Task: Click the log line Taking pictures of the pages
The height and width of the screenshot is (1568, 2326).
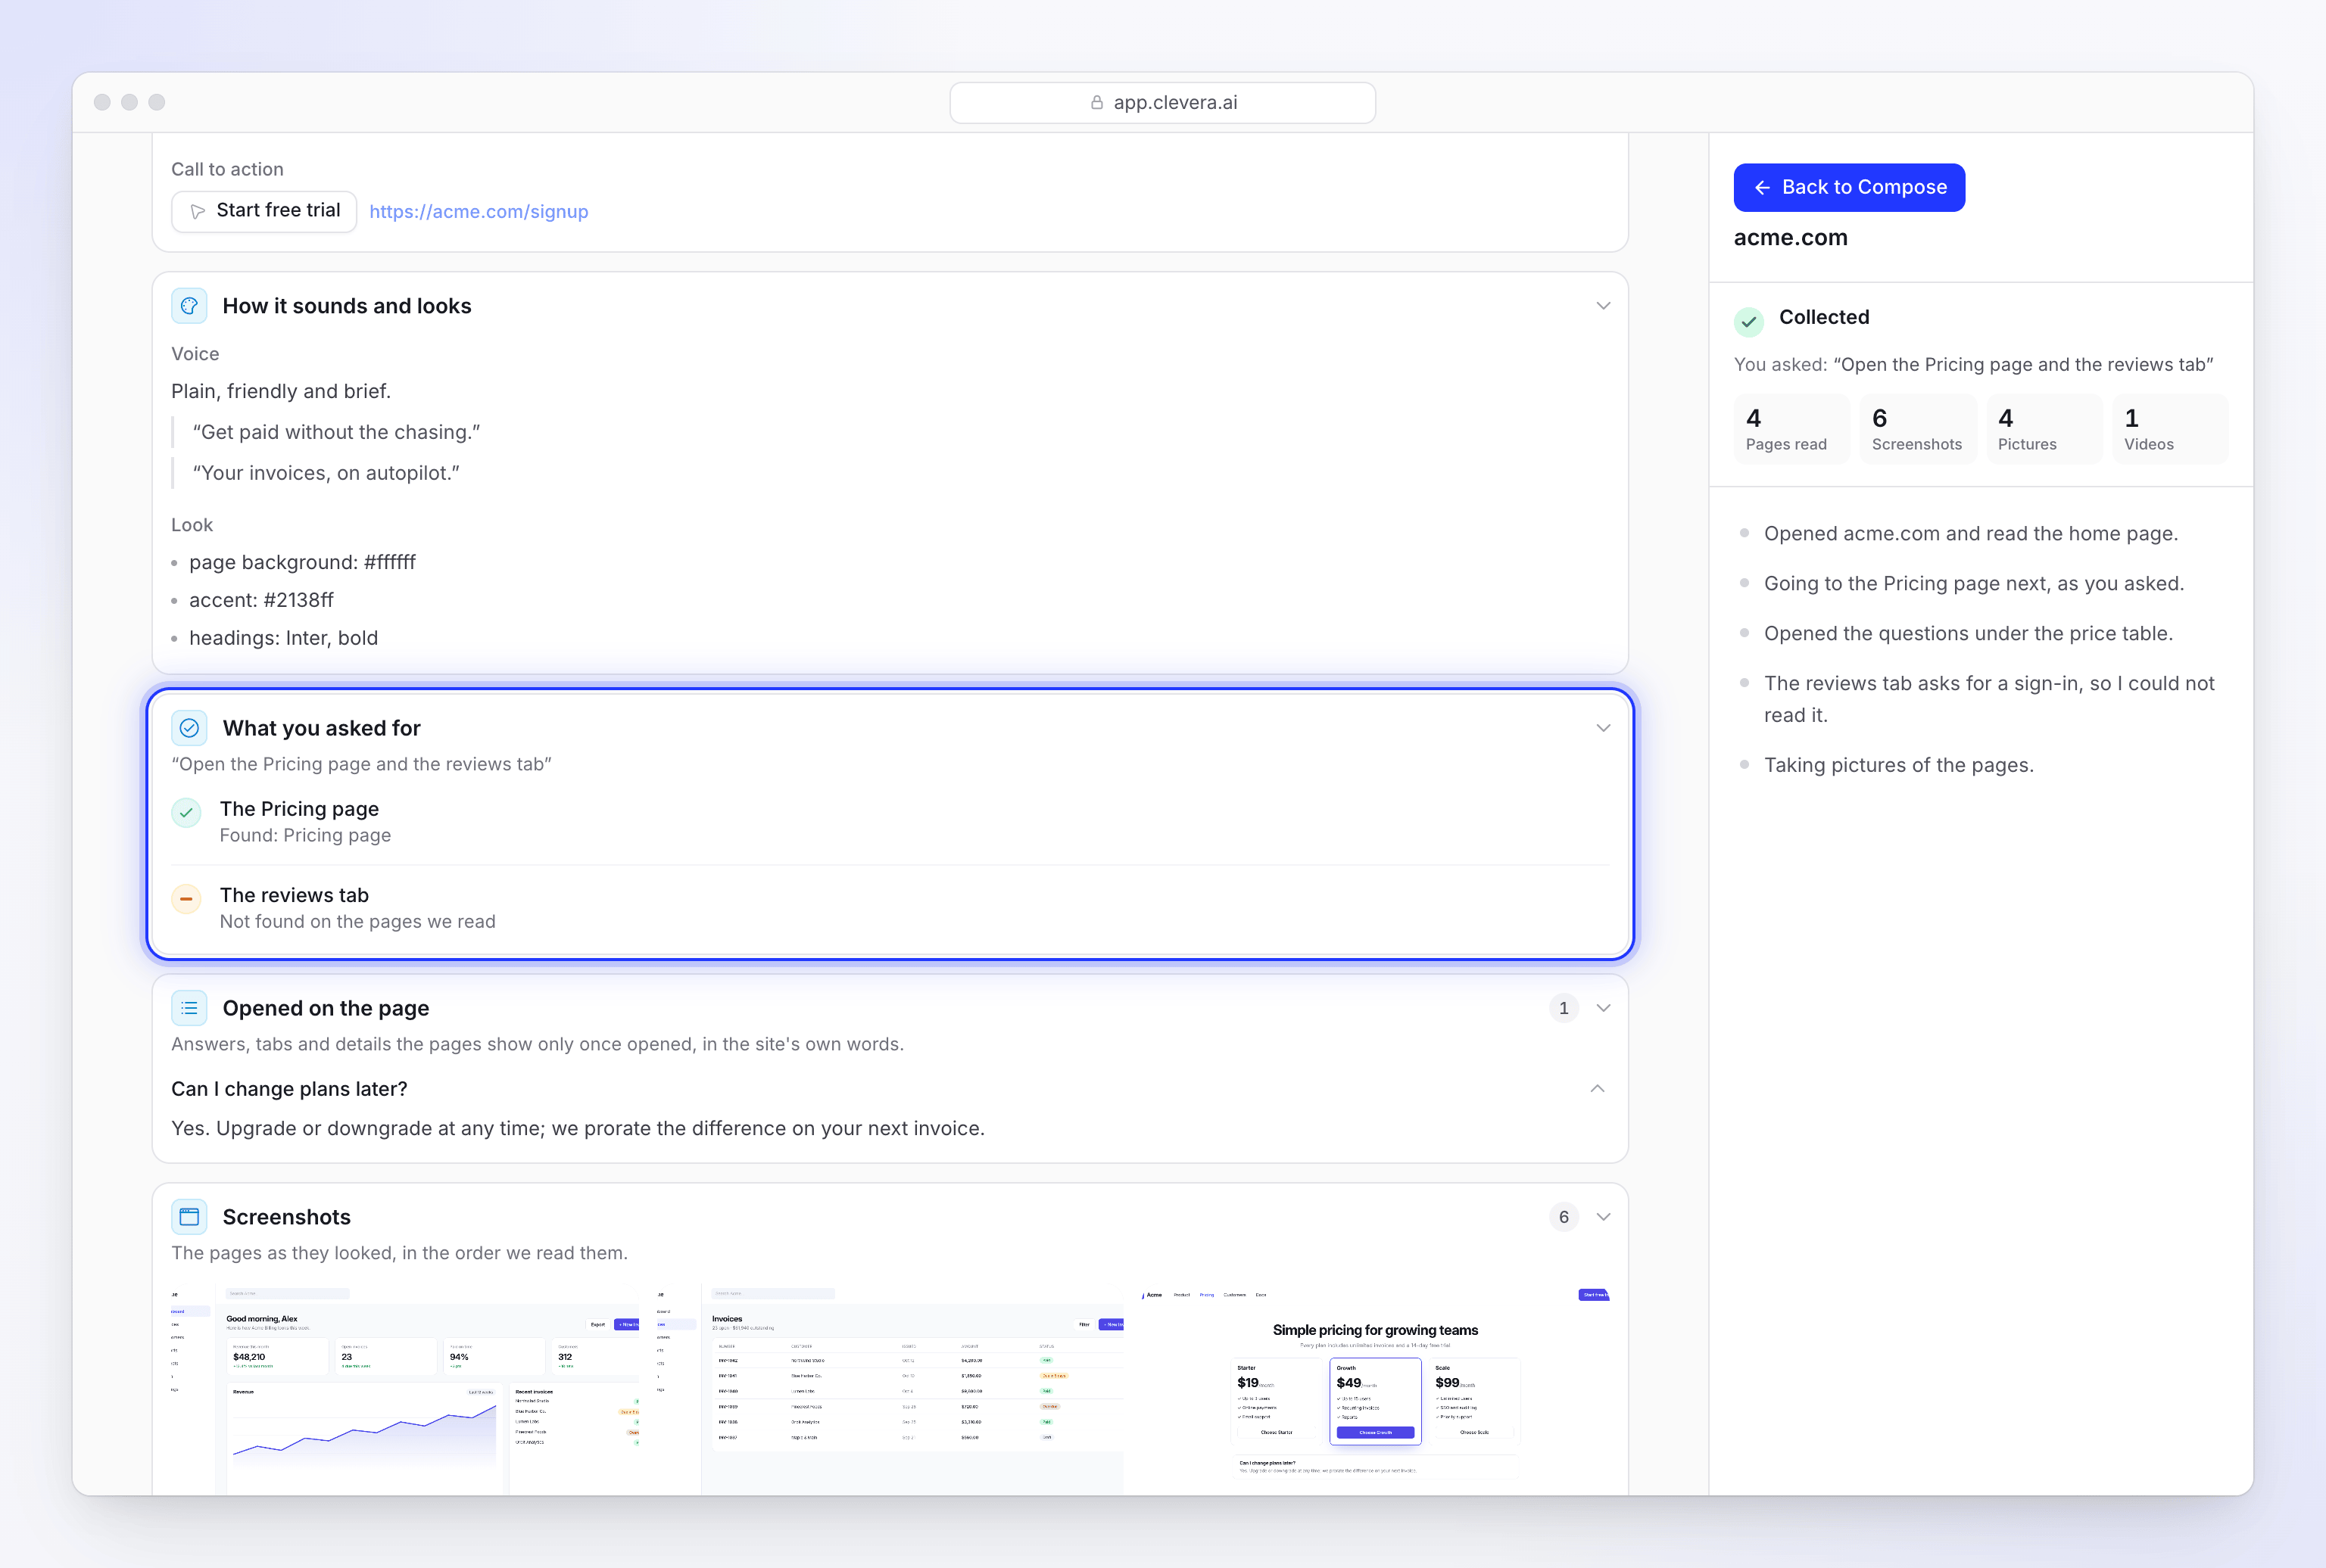Action: pyautogui.click(x=1897, y=765)
